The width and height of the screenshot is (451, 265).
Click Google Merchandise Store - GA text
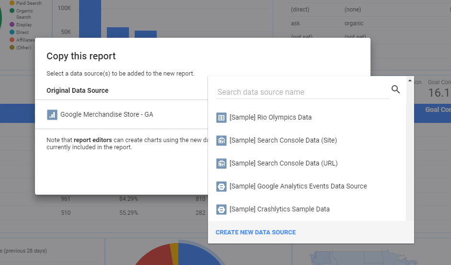[x=107, y=114]
